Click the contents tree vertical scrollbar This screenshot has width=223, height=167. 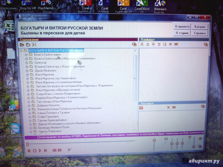pyautogui.click(x=135, y=78)
